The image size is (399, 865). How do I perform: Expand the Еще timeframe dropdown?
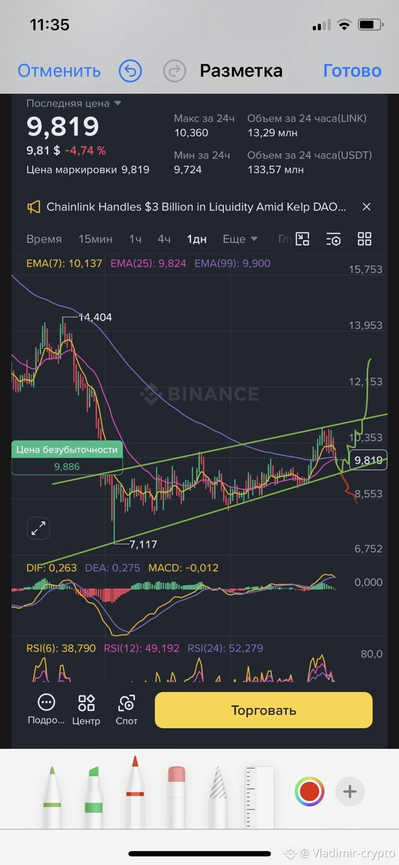click(x=240, y=239)
